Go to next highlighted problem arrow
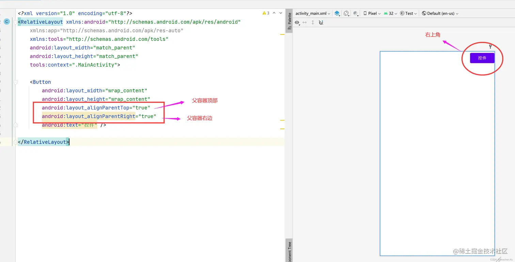 pyautogui.click(x=281, y=13)
